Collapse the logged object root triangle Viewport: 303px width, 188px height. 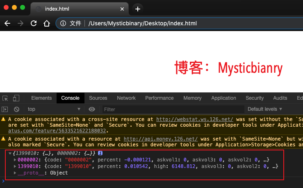[x=10, y=153]
